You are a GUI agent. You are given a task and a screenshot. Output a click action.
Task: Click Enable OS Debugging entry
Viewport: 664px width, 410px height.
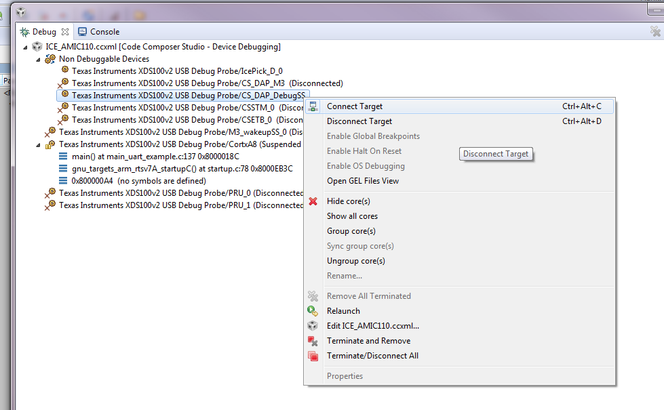459,166
